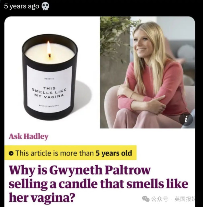Select the photo of the woman in the pink sweater
The image size is (203, 207).
pyautogui.click(x=147, y=72)
